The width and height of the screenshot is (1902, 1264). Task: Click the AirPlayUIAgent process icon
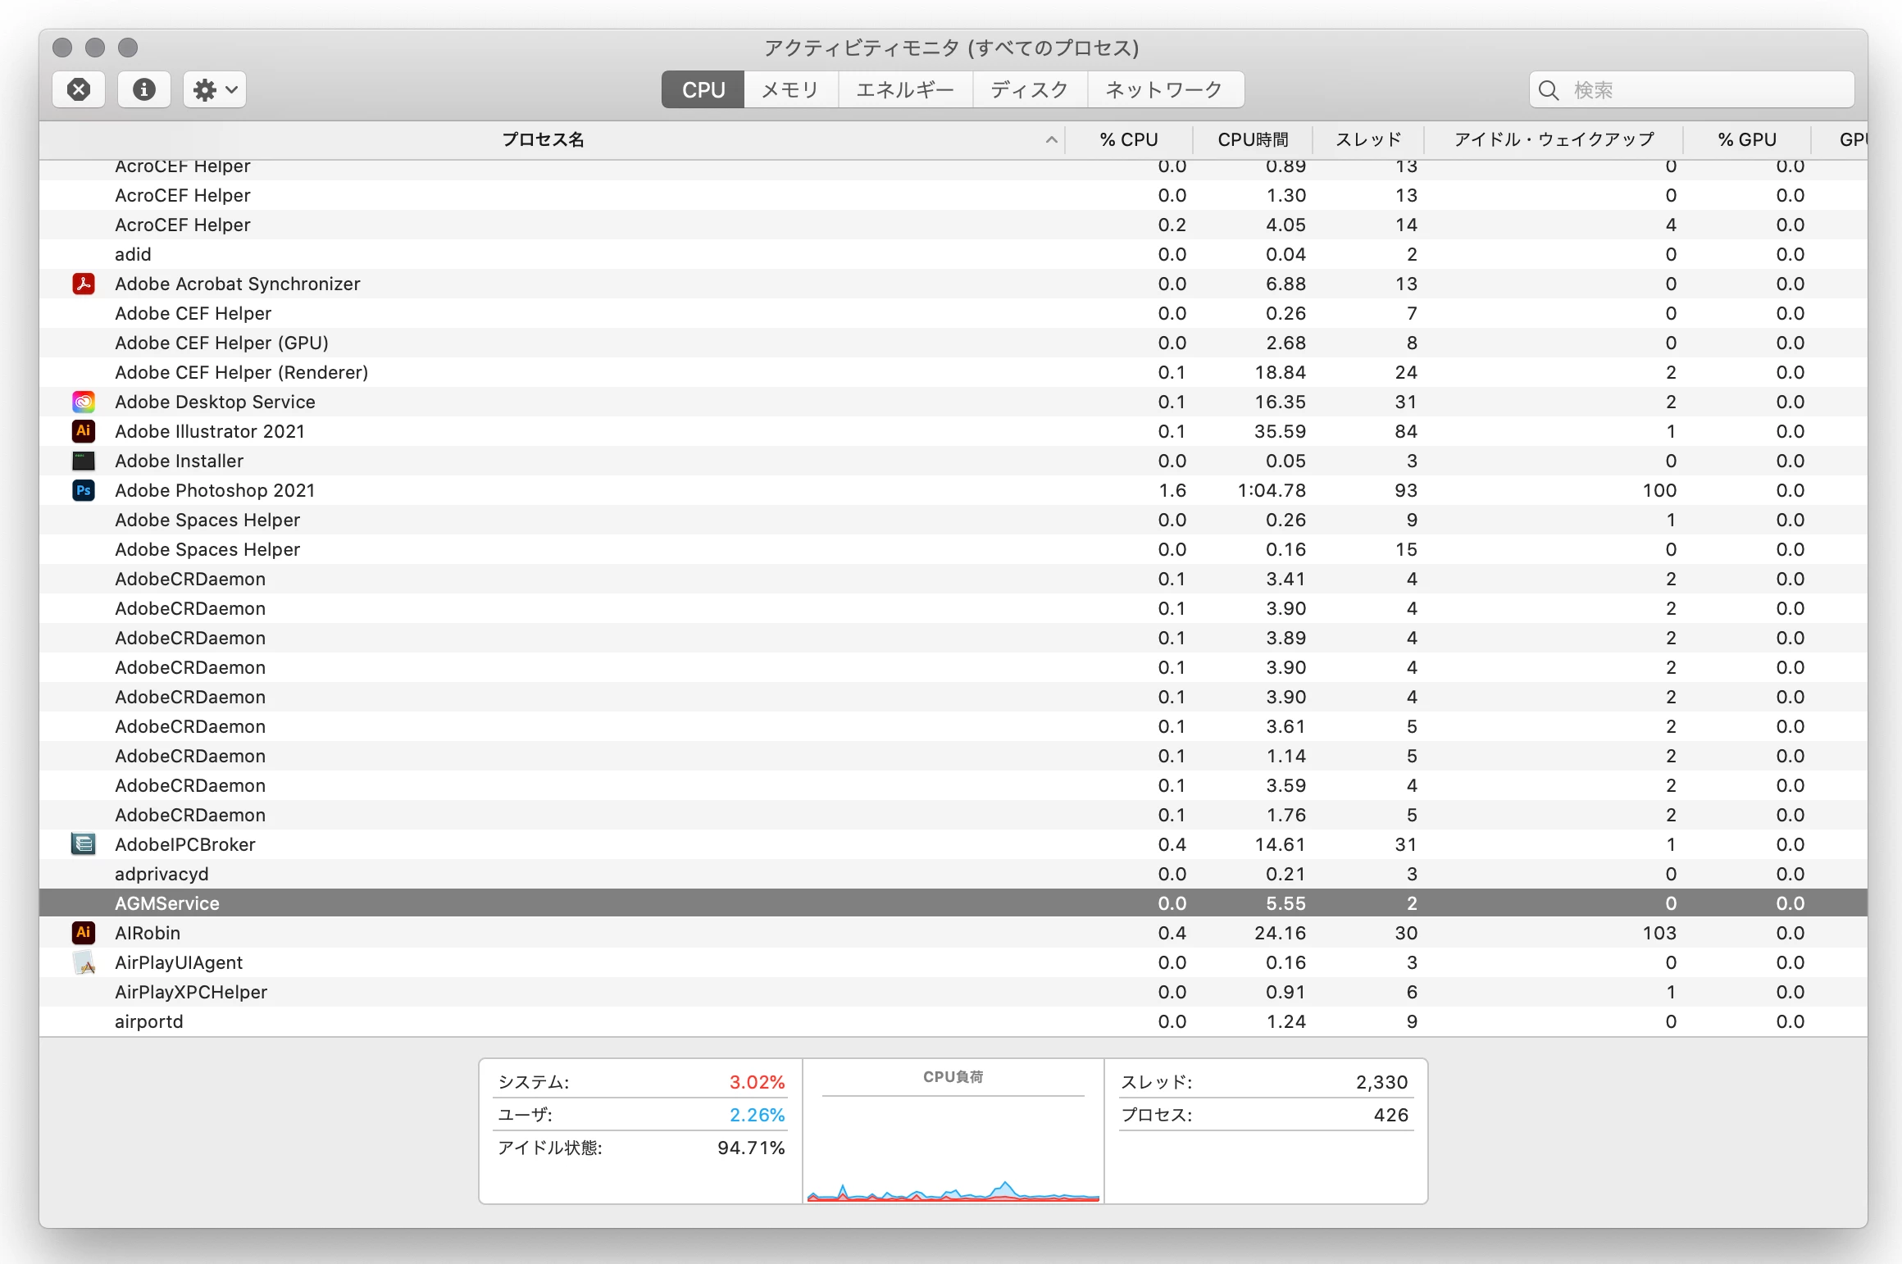click(84, 962)
